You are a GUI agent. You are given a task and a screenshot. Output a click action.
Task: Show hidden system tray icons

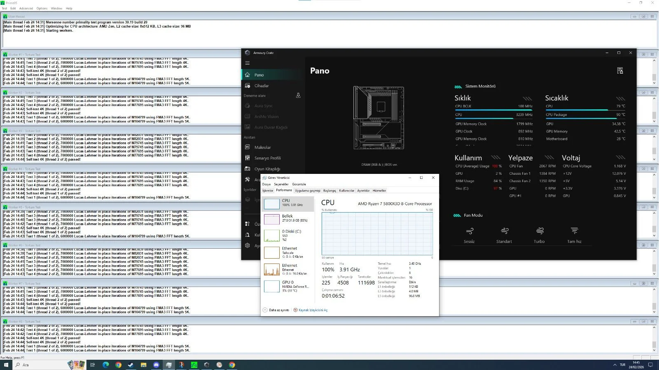(x=615, y=365)
